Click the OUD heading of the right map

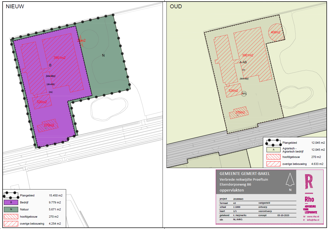point(176,7)
